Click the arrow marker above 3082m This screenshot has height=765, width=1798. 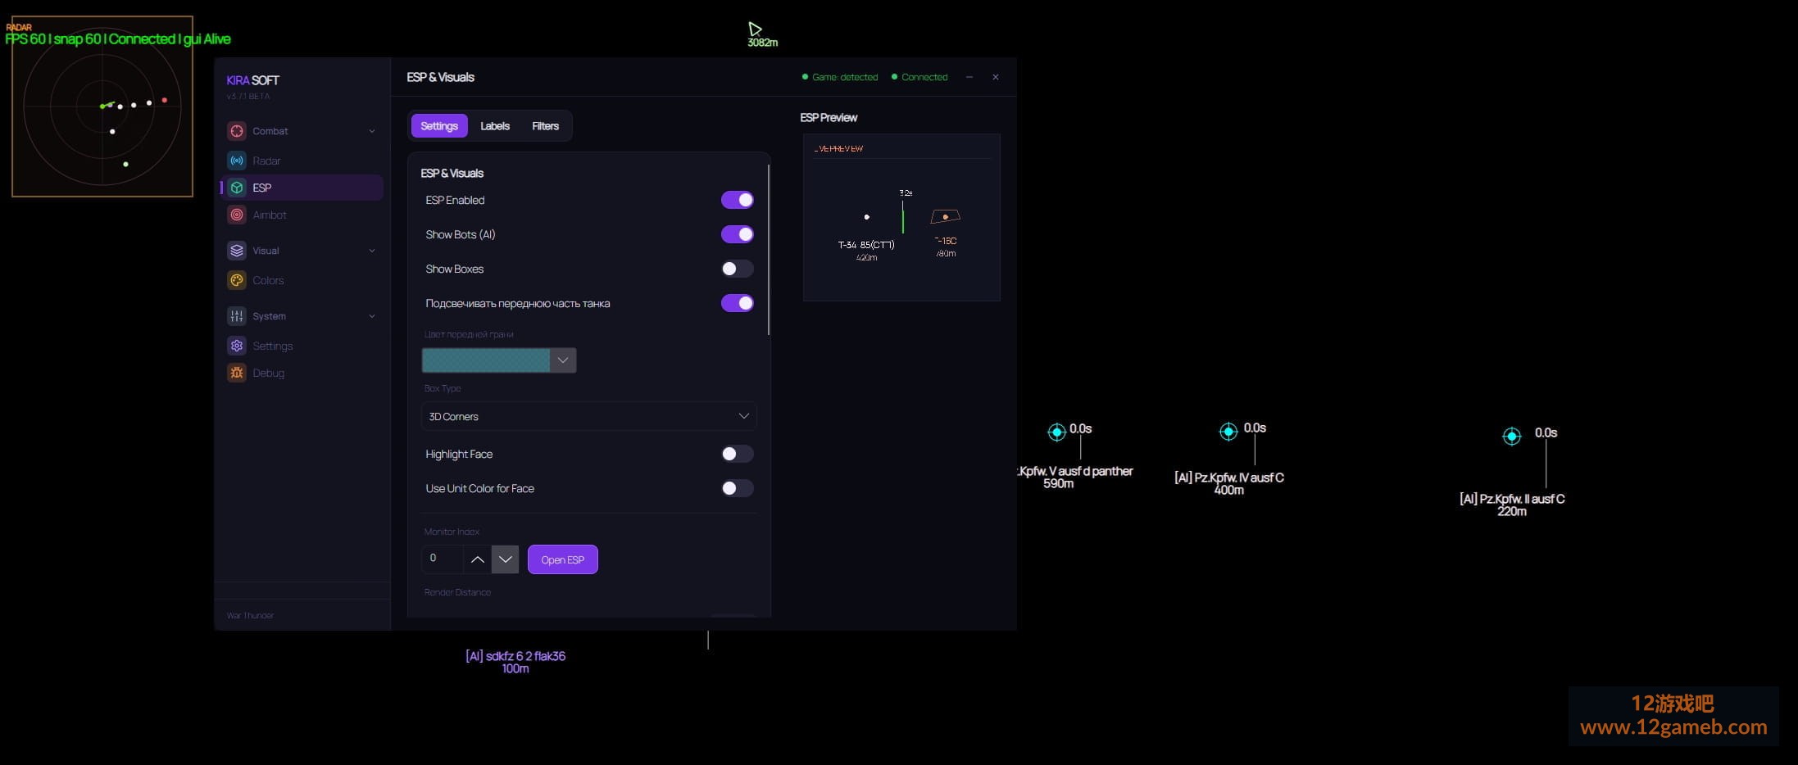[755, 29]
